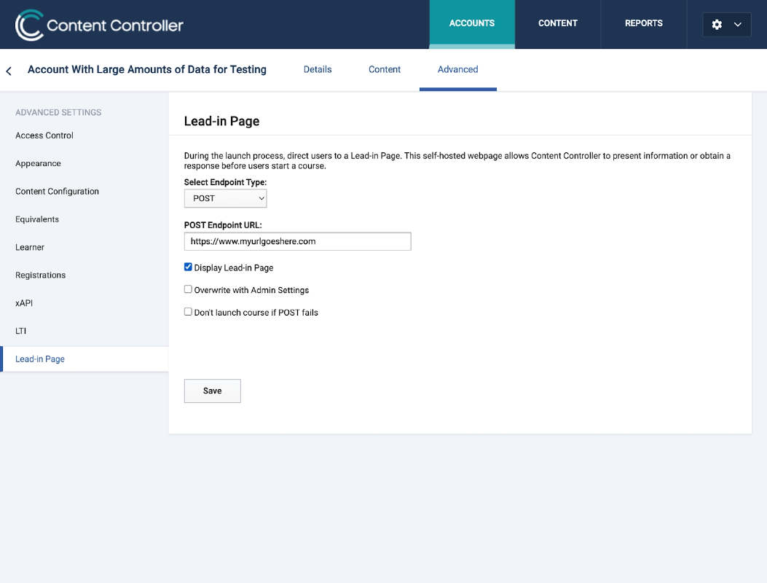Switch to the Content account tab
Screen dimensions: 767x583
[385, 69]
